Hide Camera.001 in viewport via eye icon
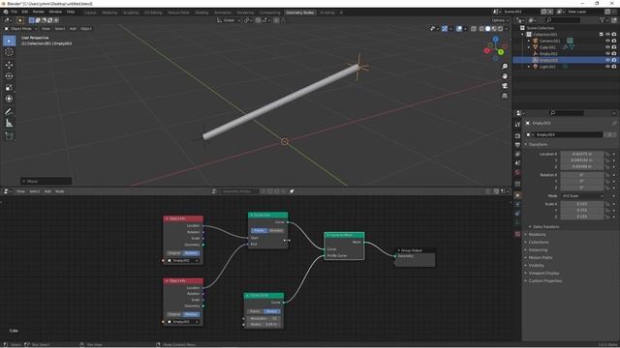 tap(607, 41)
